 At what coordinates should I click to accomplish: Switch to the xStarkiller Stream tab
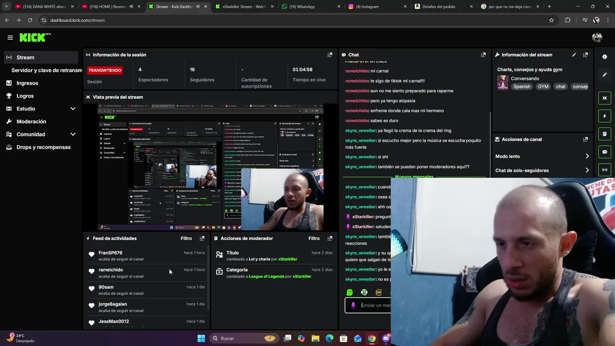(244, 7)
